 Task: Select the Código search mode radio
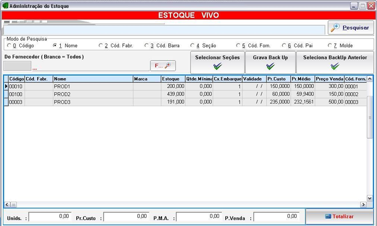9,46
